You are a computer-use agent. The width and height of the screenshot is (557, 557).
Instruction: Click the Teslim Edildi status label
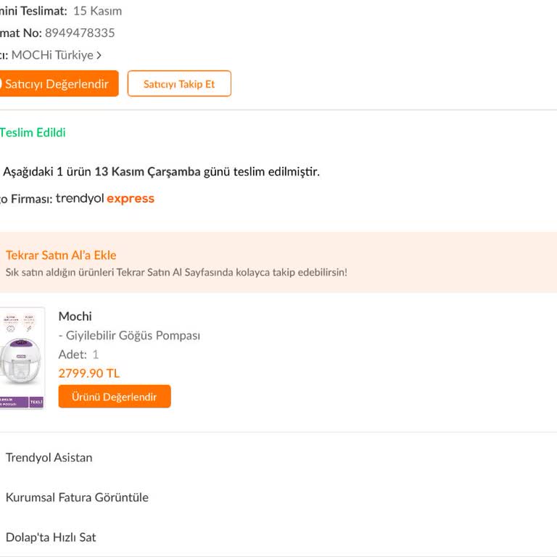[x=33, y=133]
